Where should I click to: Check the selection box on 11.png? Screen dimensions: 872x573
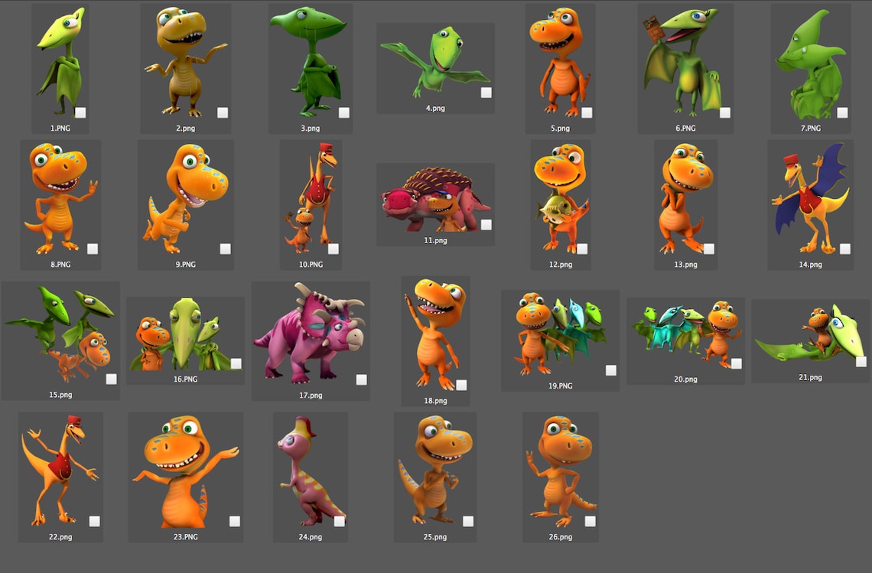(x=486, y=223)
